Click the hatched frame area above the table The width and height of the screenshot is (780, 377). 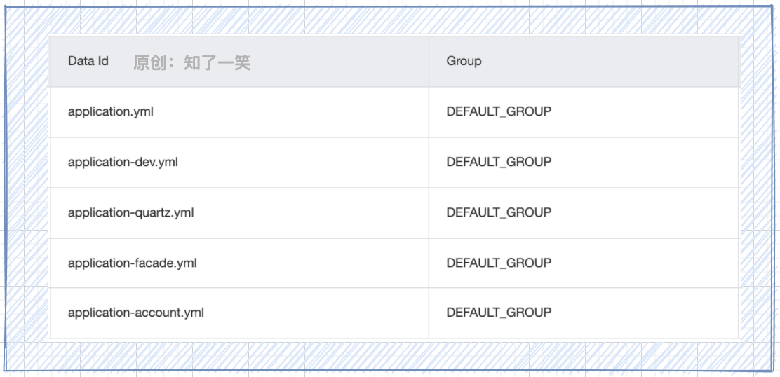point(389,21)
